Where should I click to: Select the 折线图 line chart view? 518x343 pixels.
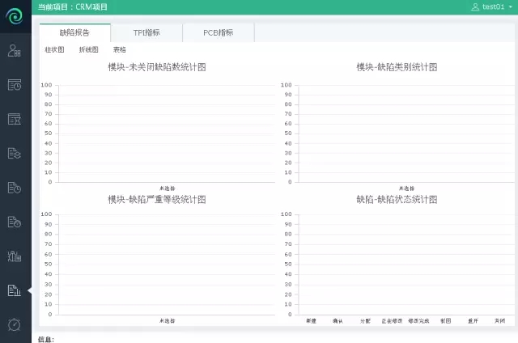tap(88, 50)
